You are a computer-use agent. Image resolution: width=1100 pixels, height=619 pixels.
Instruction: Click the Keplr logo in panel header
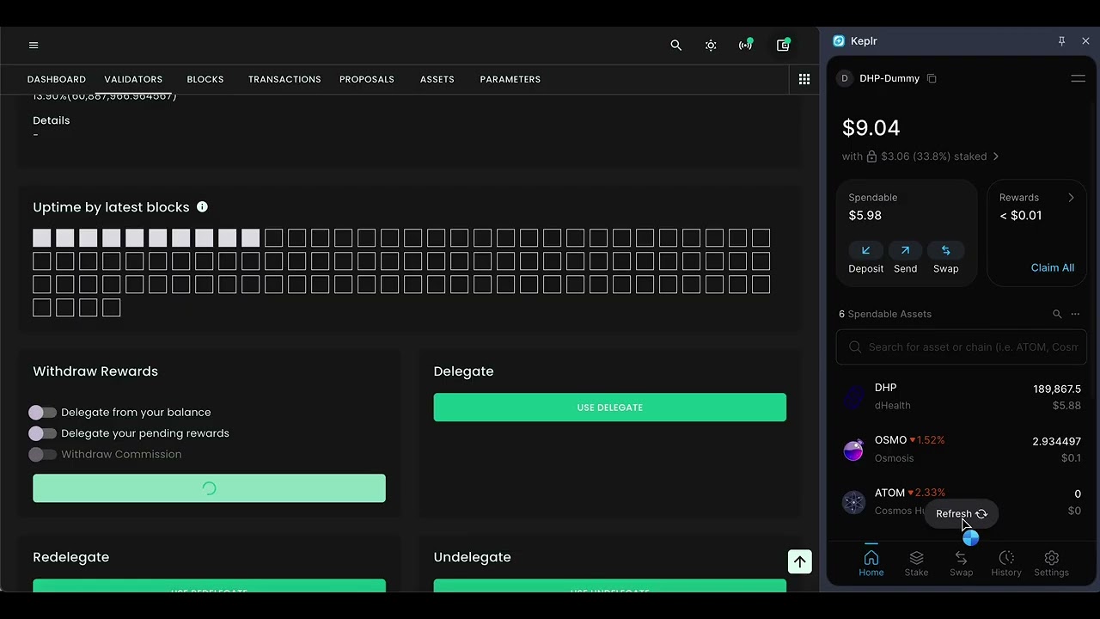(839, 40)
